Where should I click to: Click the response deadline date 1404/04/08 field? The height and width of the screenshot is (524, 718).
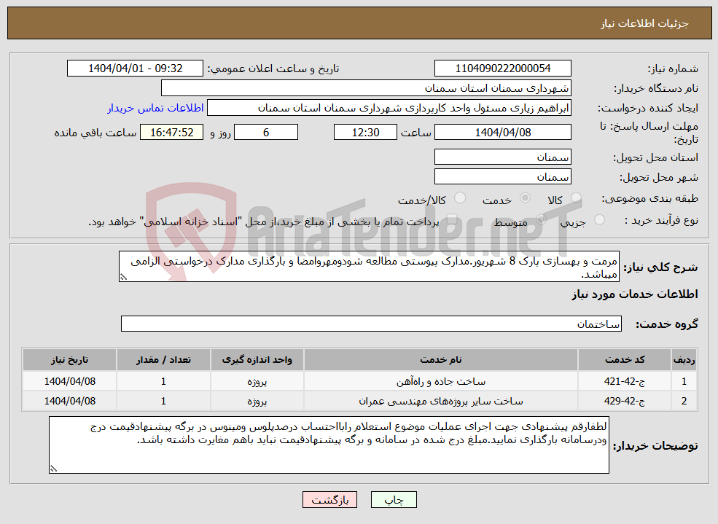[502, 132]
